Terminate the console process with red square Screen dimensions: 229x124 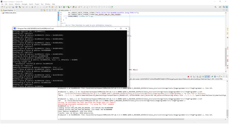click(x=188, y=77)
